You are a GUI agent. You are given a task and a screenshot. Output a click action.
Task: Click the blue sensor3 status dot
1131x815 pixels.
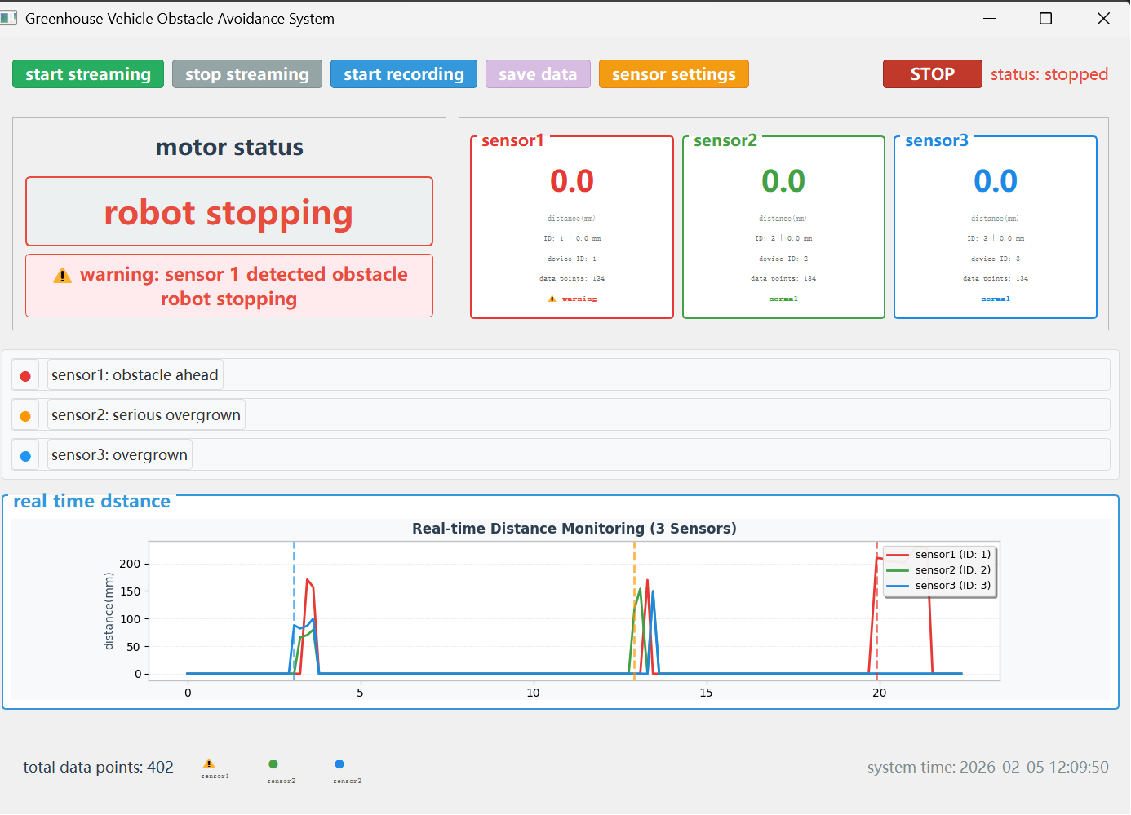25,456
